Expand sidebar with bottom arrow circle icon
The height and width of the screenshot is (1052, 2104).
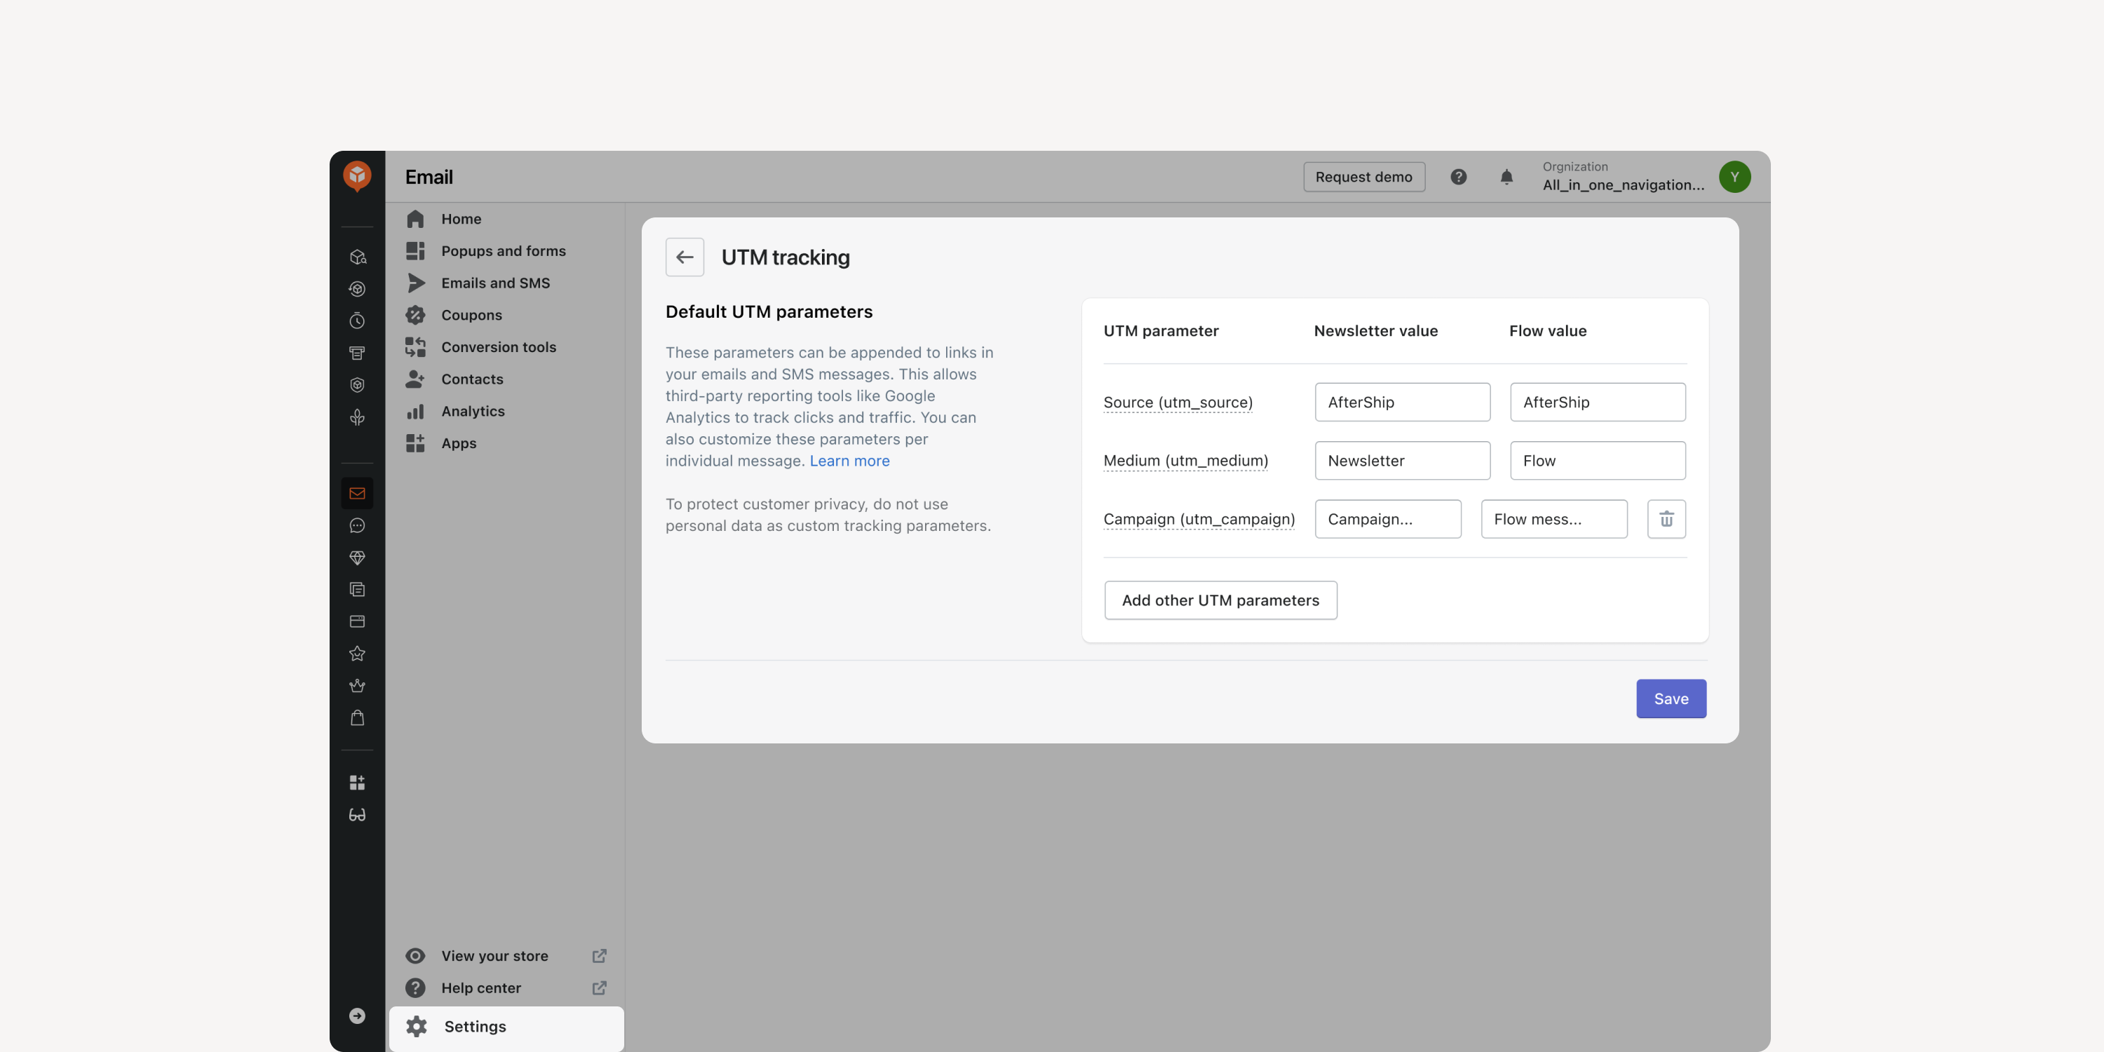(357, 1016)
